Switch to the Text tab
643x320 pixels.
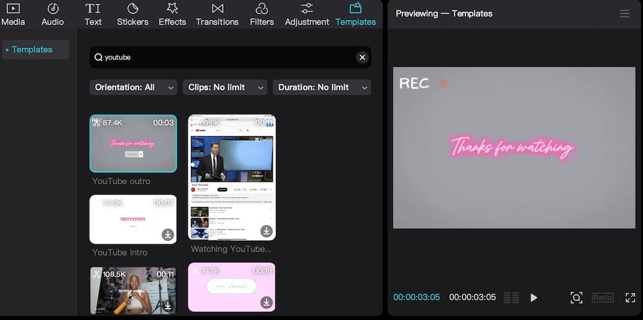pyautogui.click(x=93, y=15)
